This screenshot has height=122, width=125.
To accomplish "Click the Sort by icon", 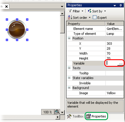I will pyautogui.click(x=90, y=11).
